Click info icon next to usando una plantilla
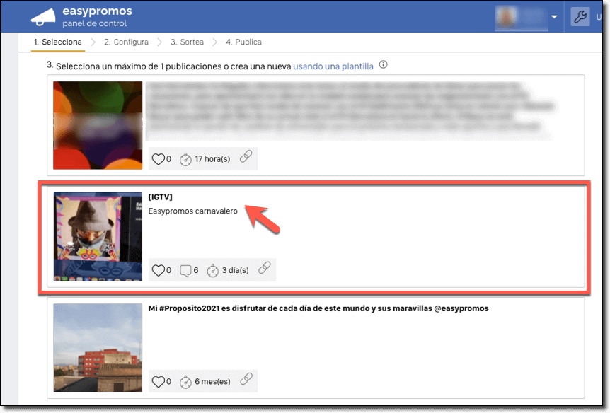This screenshot has width=610, height=413. [384, 65]
